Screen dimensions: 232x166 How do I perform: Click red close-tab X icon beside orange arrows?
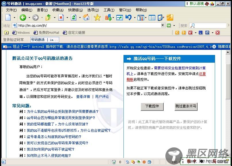coord(190,32)
